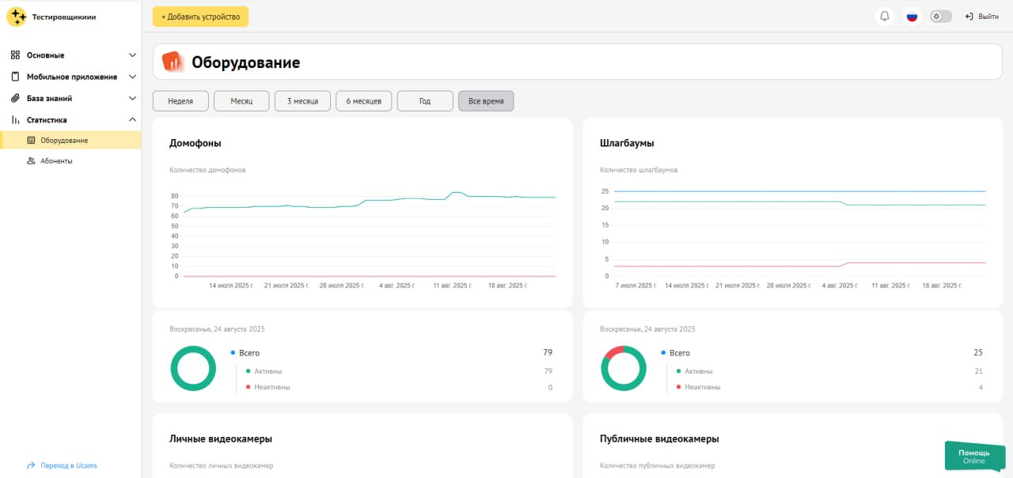Click the База знаний paperclip icon
1013x478 pixels.
(15, 99)
